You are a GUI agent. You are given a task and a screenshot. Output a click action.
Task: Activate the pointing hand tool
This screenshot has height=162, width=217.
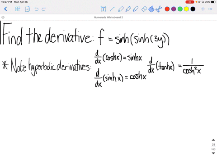(x=151, y=9)
